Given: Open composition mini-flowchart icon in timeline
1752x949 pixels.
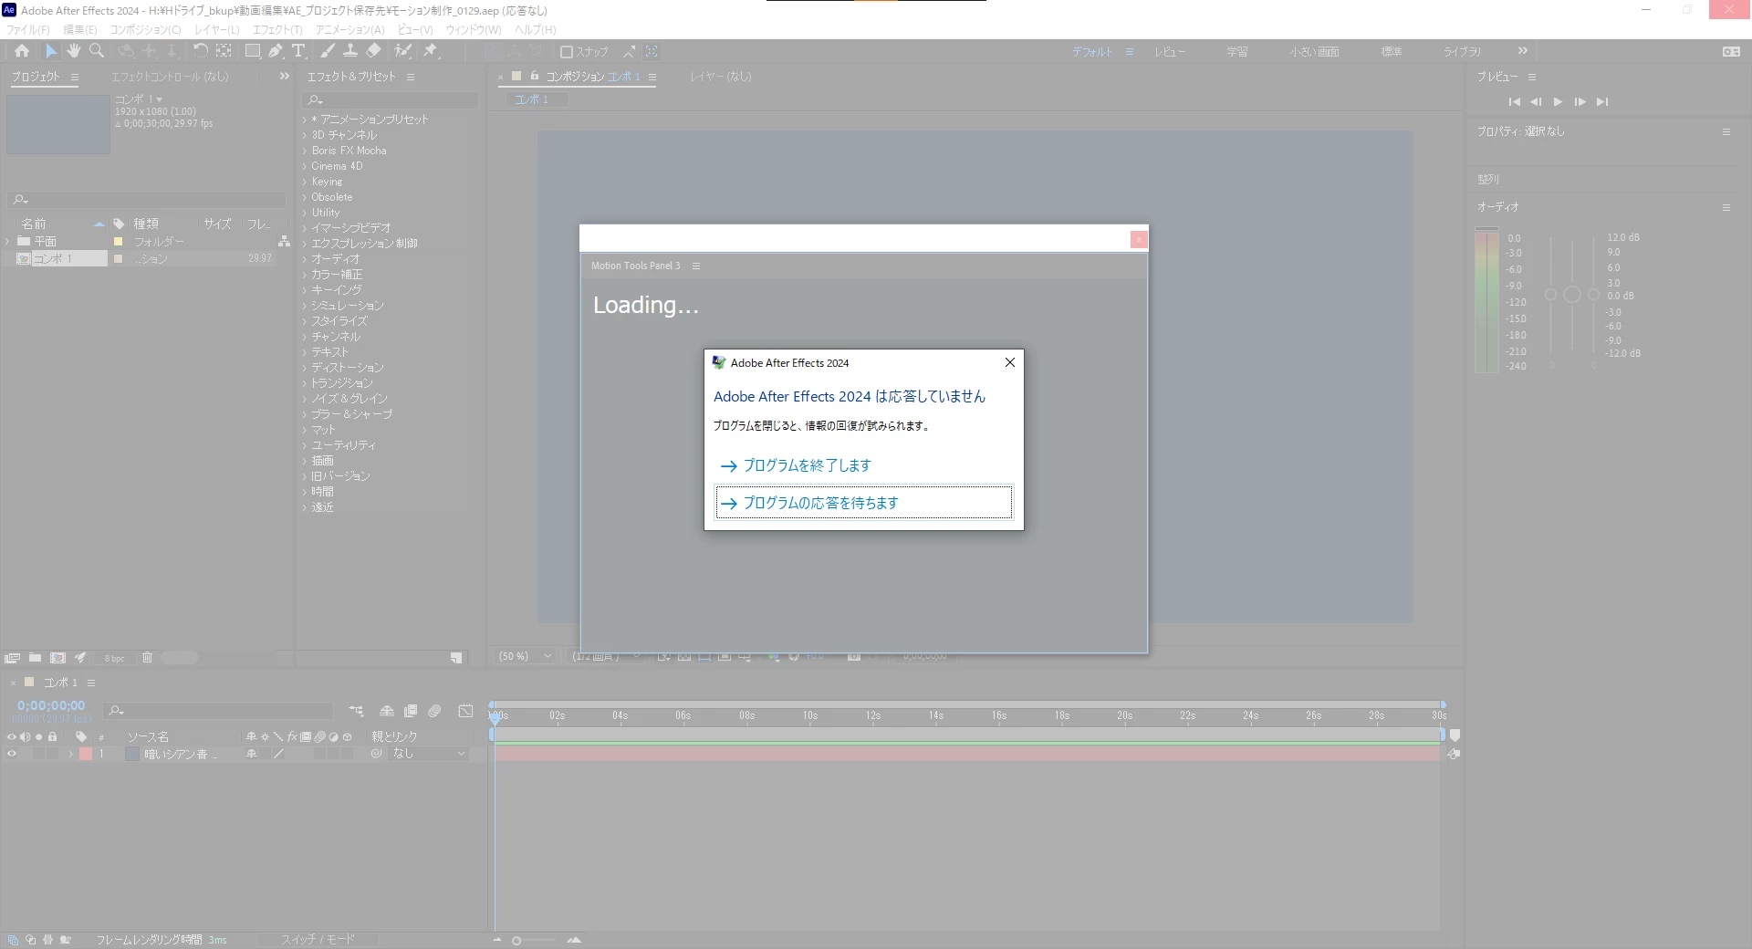Looking at the screenshot, I should click(x=356, y=711).
